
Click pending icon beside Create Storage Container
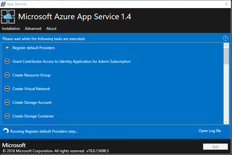7,116
